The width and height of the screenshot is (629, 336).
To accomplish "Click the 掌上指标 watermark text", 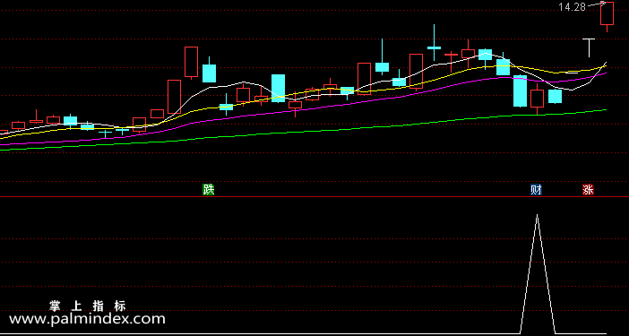I will (88, 306).
